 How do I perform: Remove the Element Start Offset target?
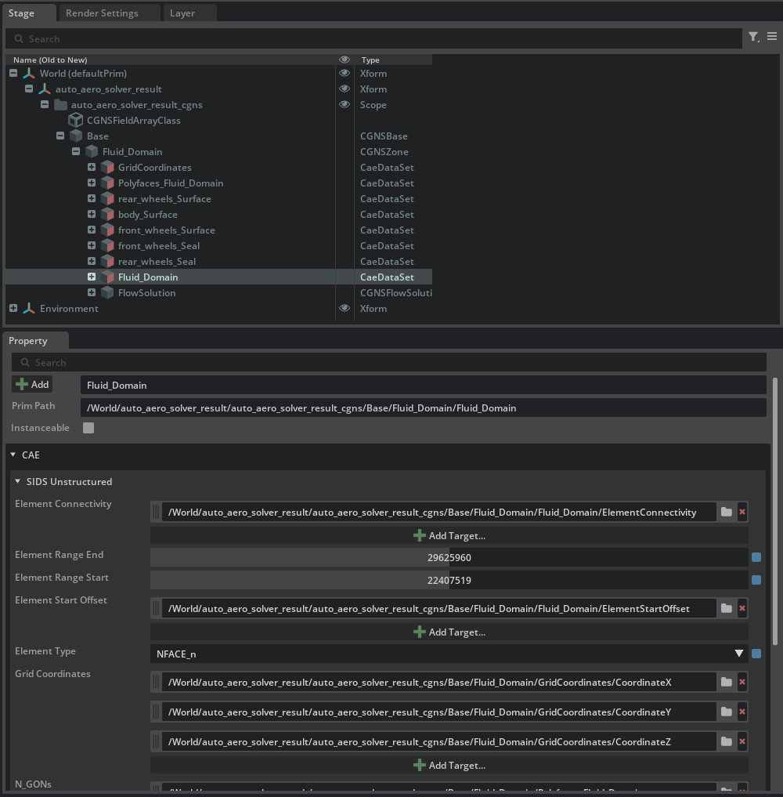(742, 608)
